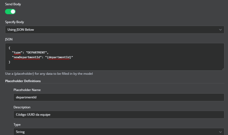Image resolution: width=228 pixels, height=135 pixels.
Task: Open the Specify Body dropdown
Action: 114,30
